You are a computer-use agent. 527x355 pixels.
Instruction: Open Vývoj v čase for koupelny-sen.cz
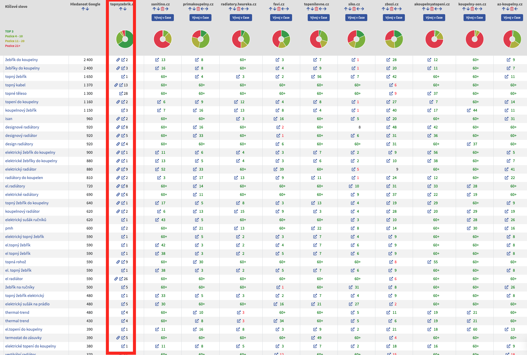pos(474,17)
